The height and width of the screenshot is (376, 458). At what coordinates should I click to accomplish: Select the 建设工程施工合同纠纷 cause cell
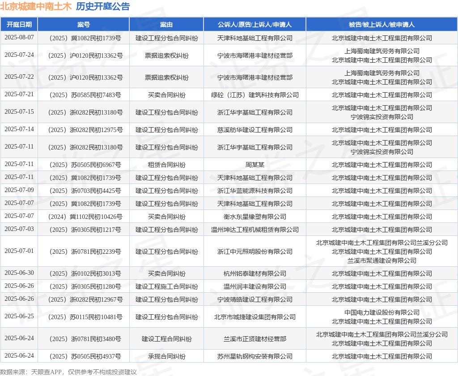[166, 286]
